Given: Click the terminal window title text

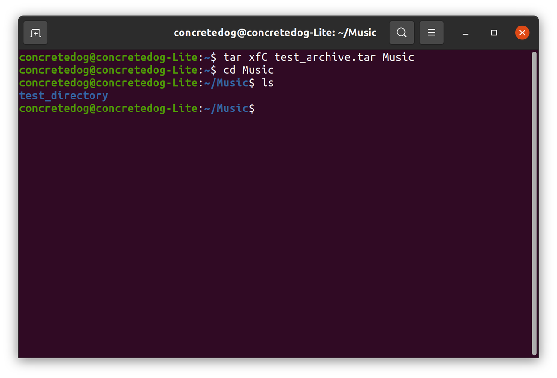Looking at the screenshot, I should pos(275,33).
